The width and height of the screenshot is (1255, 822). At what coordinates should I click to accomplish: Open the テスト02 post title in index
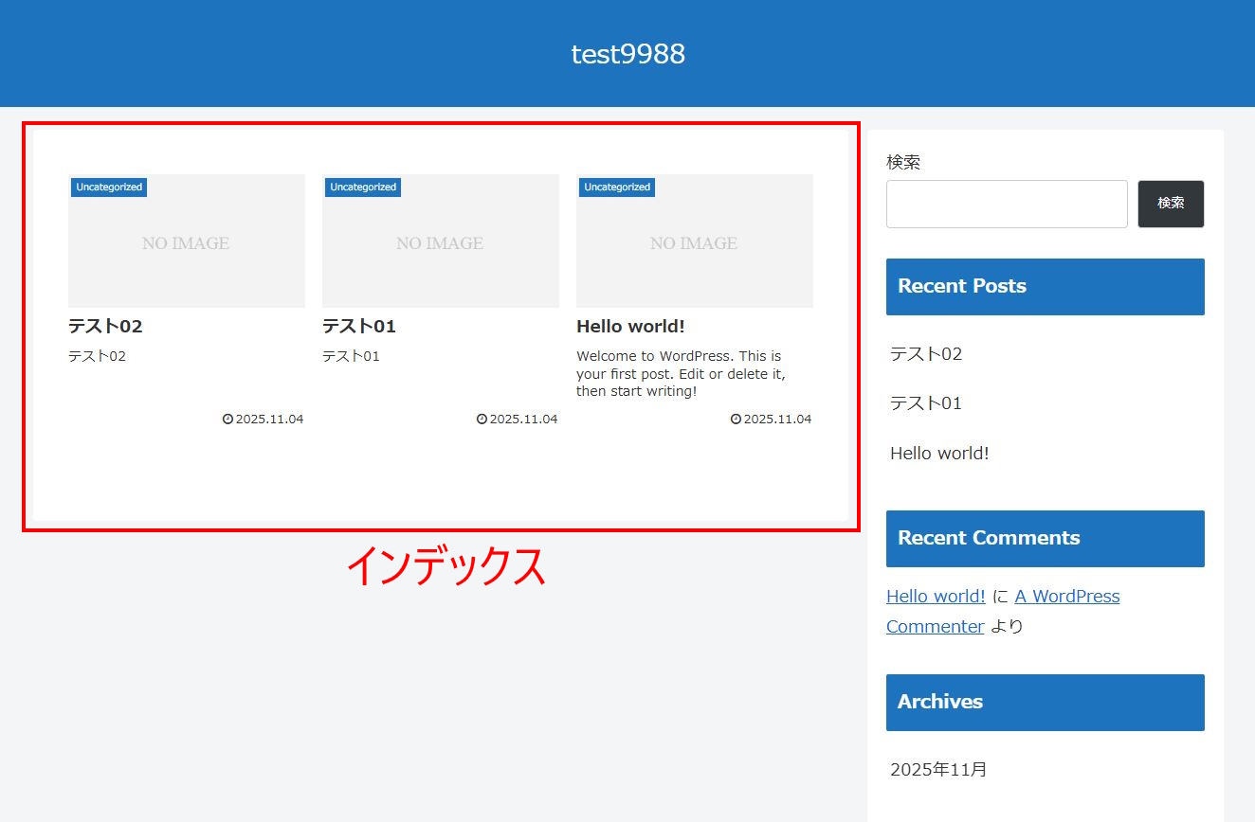(x=105, y=327)
